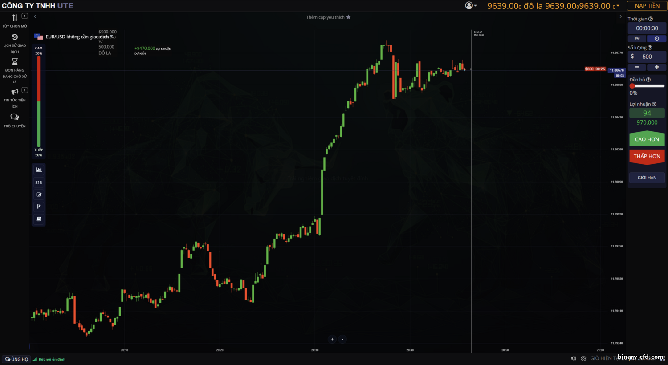Screen dimensions: 668x365
Task: Click the indicators pennant icon
Action: point(38,207)
